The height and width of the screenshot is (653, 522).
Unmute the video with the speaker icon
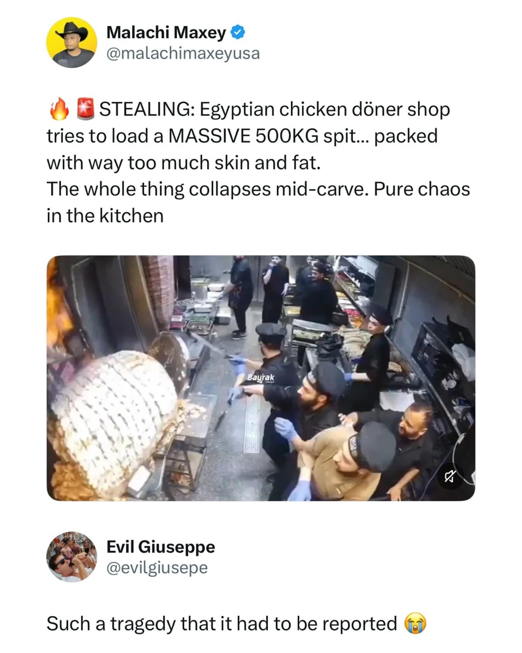pos(449,476)
